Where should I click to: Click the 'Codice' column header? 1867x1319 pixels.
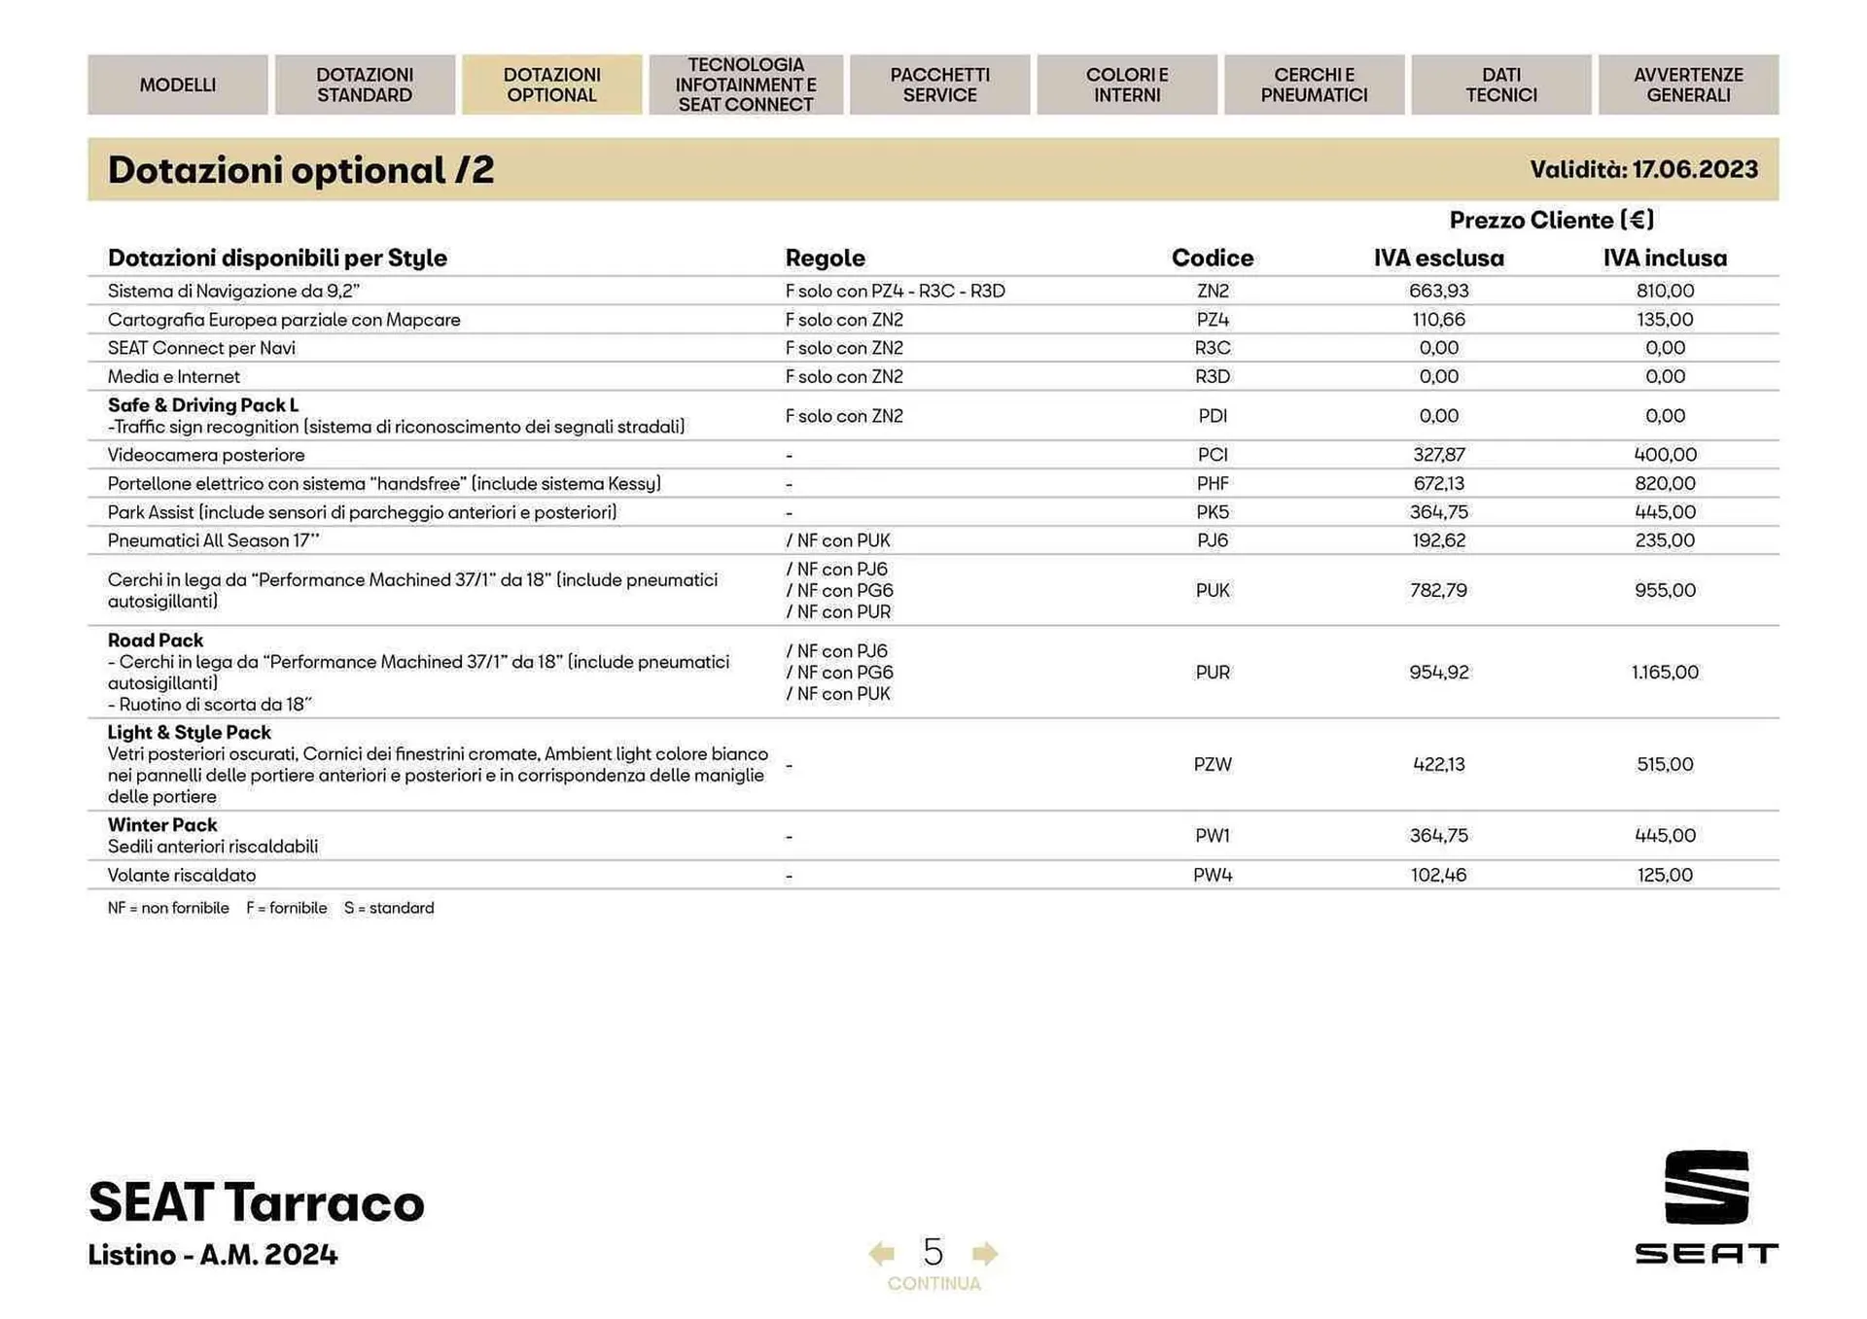(x=1213, y=258)
